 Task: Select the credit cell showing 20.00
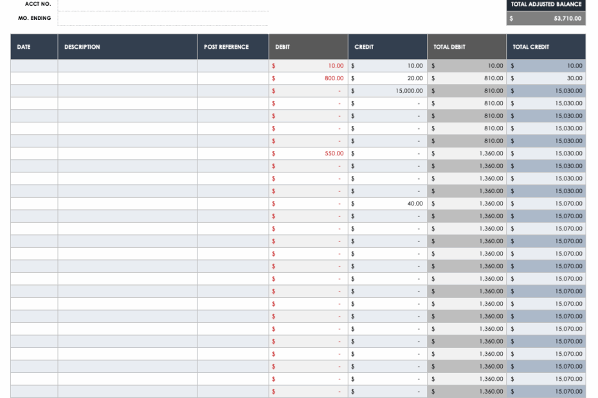(388, 78)
